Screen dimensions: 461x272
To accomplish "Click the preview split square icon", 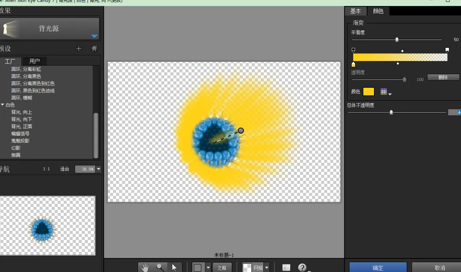I will (x=198, y=268).
